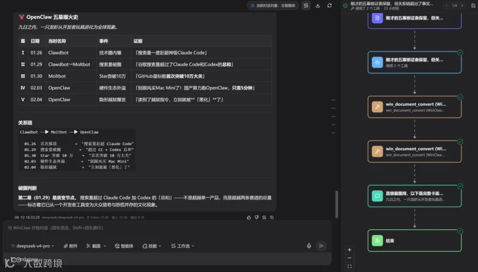Click the 1/4 page indicator
The image size is (478, 272).
[454, 5]
